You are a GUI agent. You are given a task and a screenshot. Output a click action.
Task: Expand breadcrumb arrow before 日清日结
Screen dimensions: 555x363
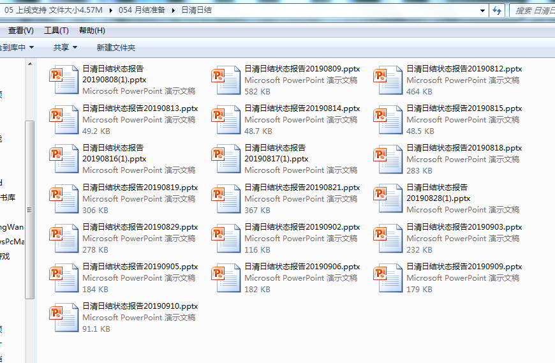174,10
